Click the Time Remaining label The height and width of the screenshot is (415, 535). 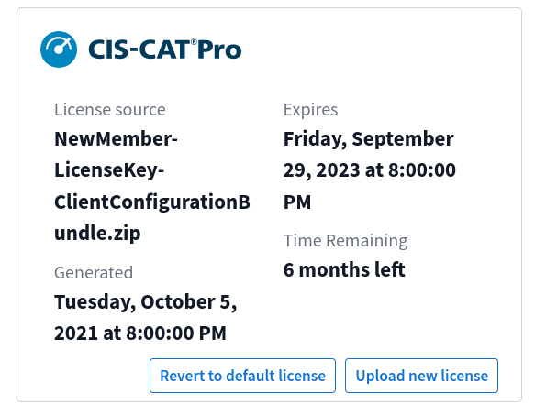(x=346, y=241)
